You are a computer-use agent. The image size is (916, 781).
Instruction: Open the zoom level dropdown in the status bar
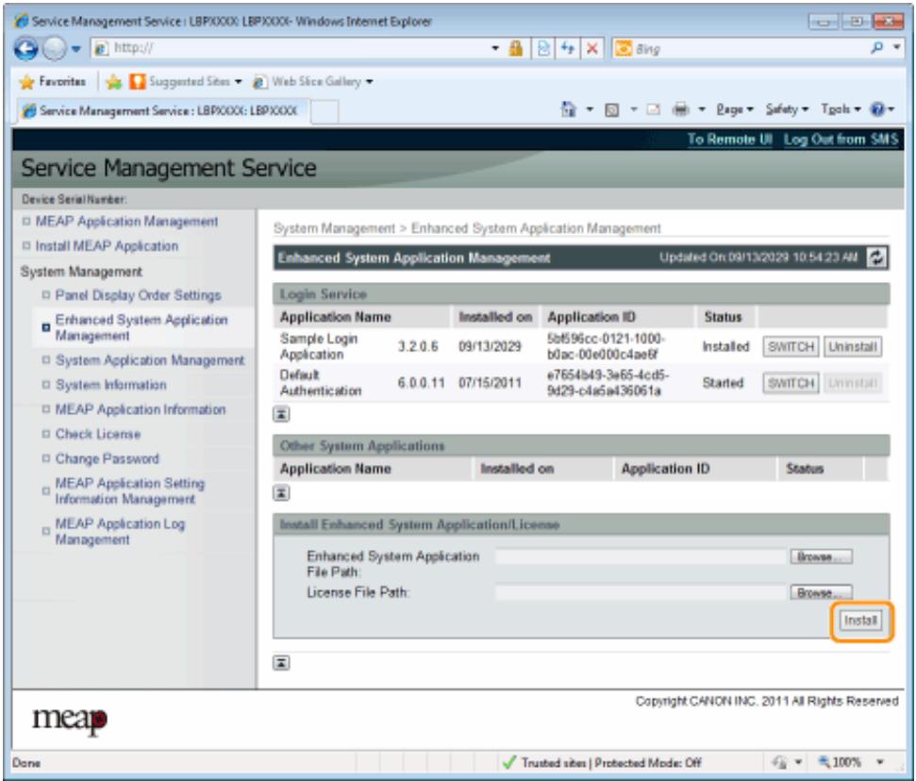tap(880, 762)
